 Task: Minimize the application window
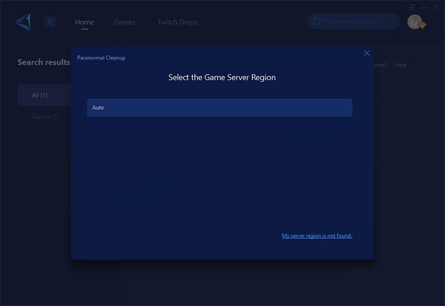pos(424,8)
